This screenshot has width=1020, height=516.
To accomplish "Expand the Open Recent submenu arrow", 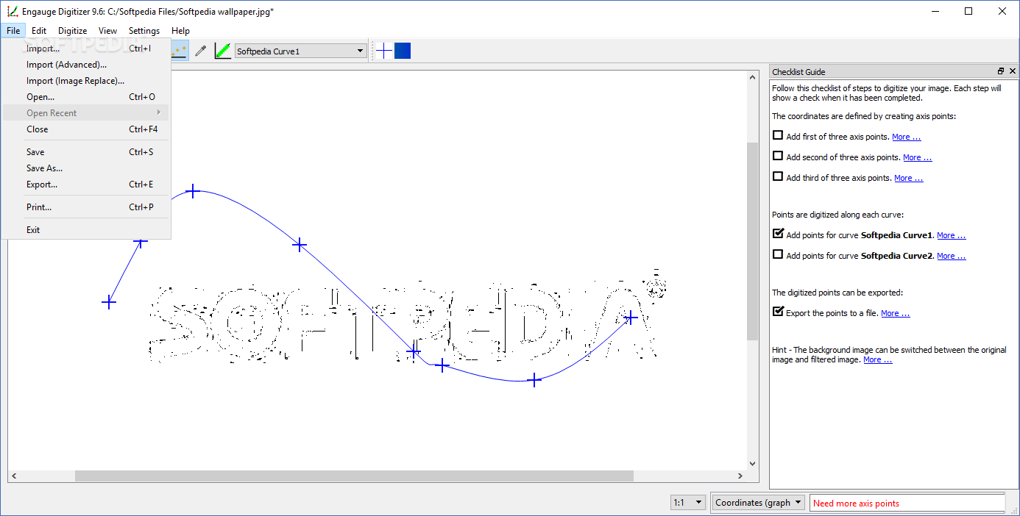I will pos(158,112).
